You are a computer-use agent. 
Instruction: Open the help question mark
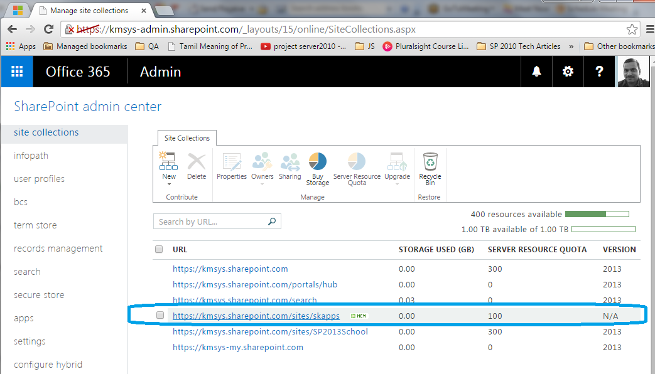click(599, 72)
